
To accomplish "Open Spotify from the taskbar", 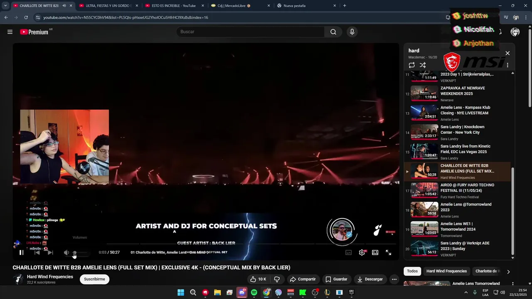I will (x=254, y=292).
